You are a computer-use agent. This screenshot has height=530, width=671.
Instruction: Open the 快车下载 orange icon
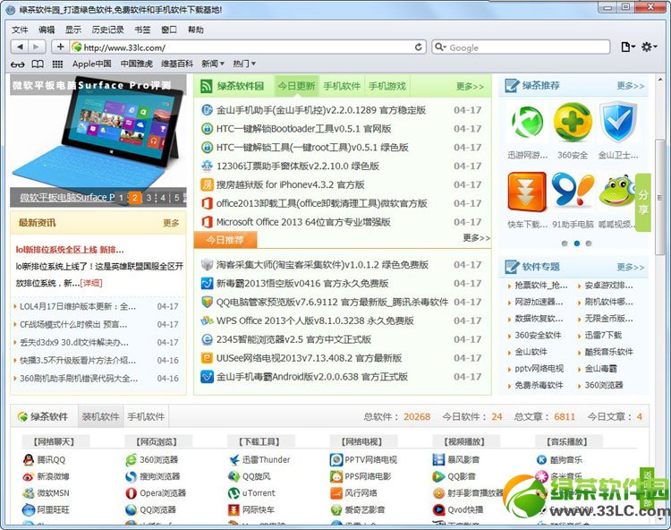[527, 192]
